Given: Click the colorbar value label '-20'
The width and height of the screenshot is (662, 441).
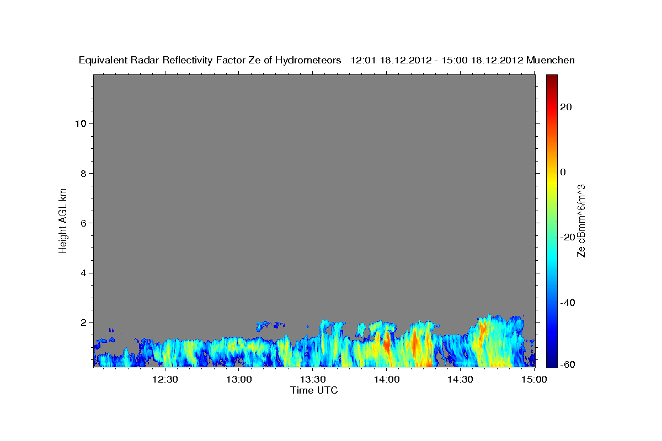Looking at the screenshot, I should (x=567, y=237).
